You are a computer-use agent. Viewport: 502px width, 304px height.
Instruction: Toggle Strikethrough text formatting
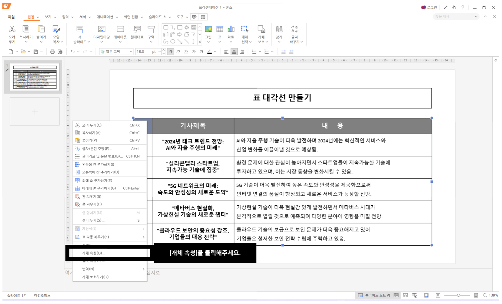(x=194, y=52)
